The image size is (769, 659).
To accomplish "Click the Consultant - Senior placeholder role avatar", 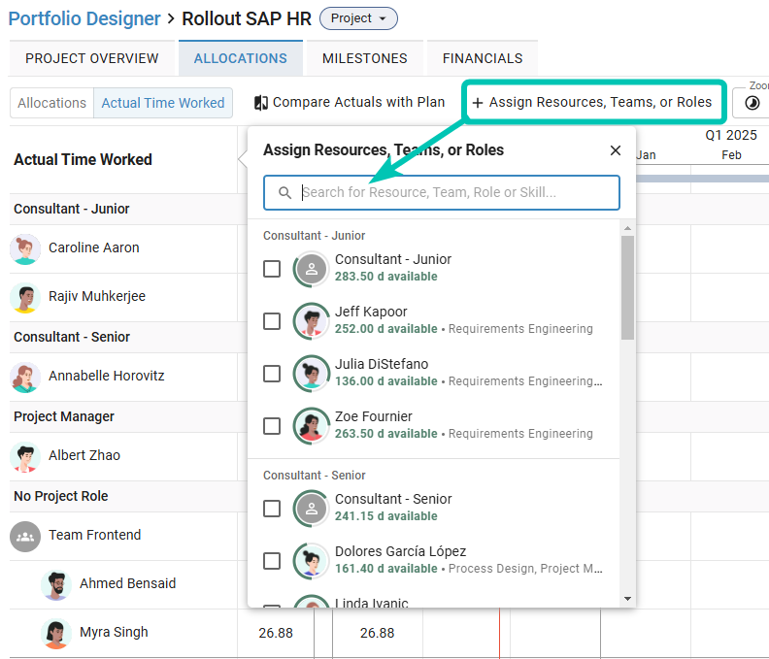I will pyautogui.click(x=312, y=509).
